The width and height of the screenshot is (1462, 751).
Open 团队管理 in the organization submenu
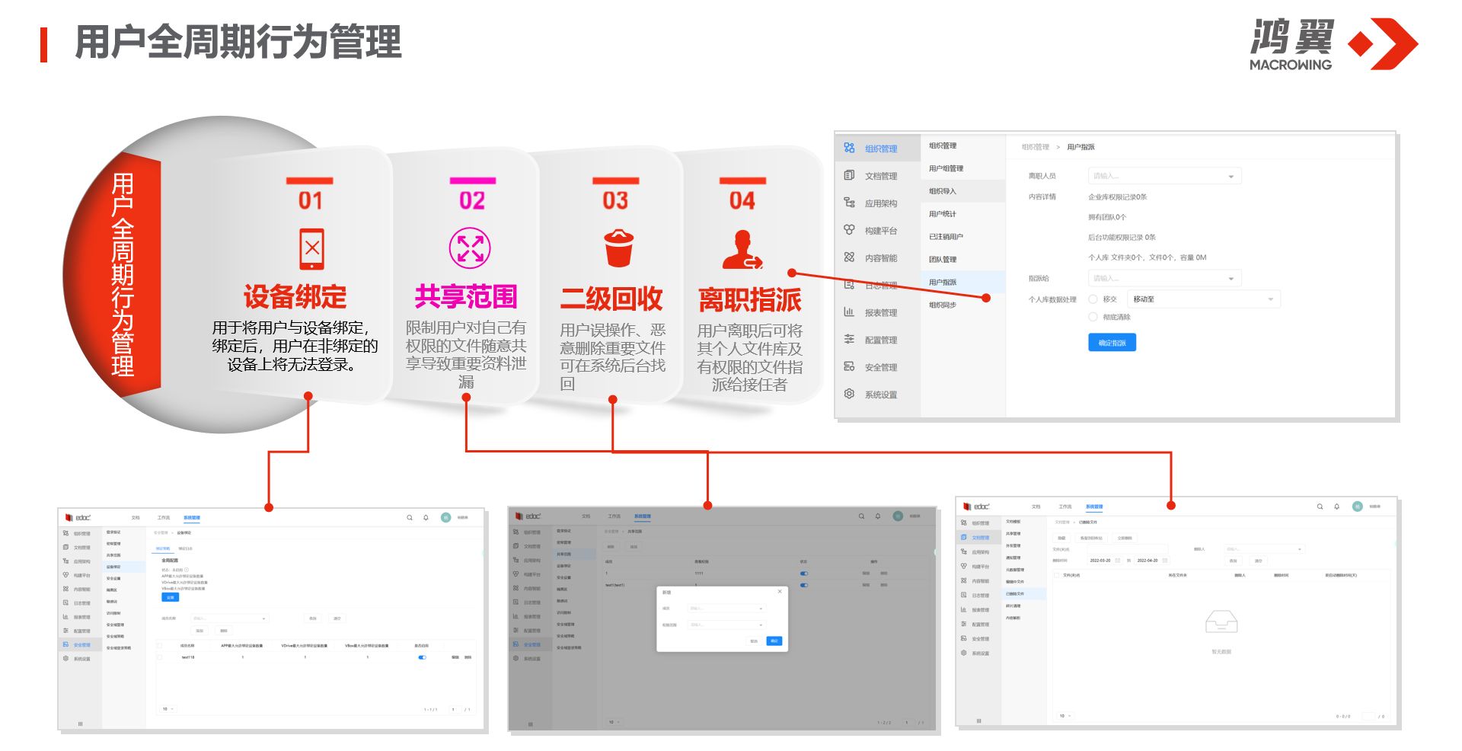pyautogui.click(x=943, y=260)
